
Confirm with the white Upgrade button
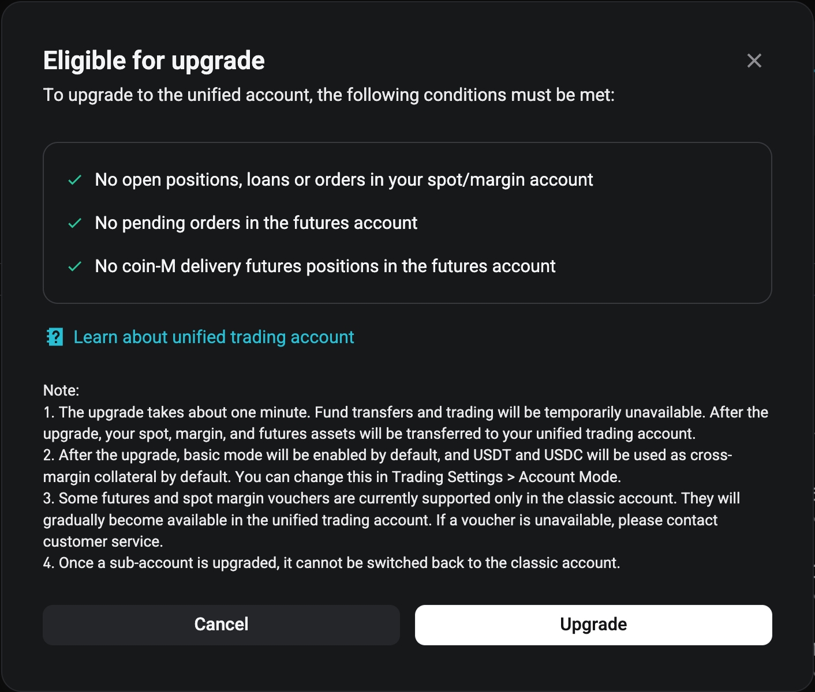tap(593, 625)
